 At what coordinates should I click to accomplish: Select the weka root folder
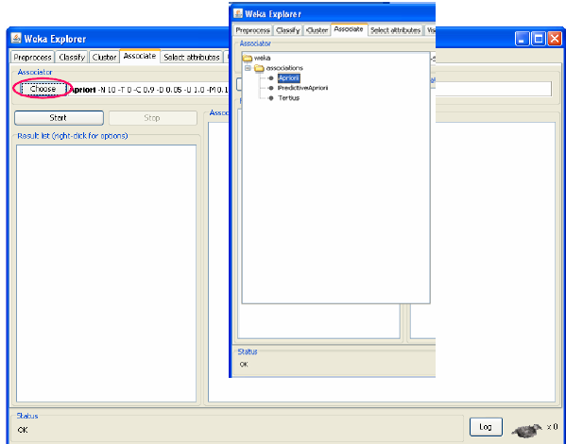pos(262,58)
